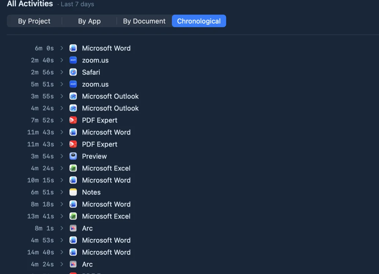Viewport: 379px width, 274px height.
Task: Click the '10m 15s' duration value
Action: click(x=40, y=180)
